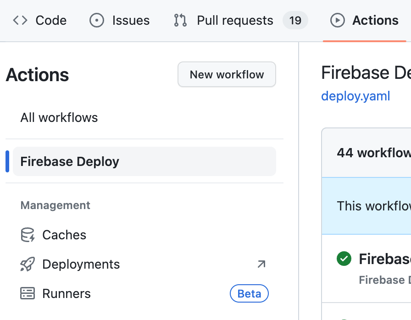Viewport: 411px width, 320px height.
Task: Open the Code tab
Action: pos(40,21)
